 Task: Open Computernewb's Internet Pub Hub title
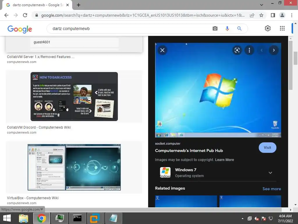click(189, 150)
